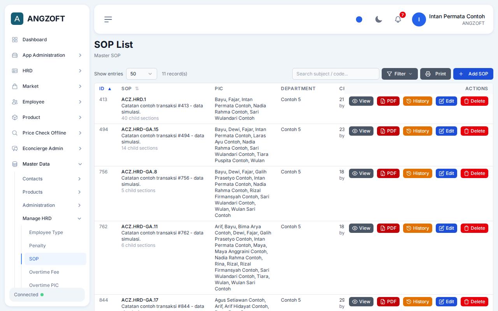Click the blue theme color dot
The width and height of the screenshot is (498, 311).
click(359, 19)
